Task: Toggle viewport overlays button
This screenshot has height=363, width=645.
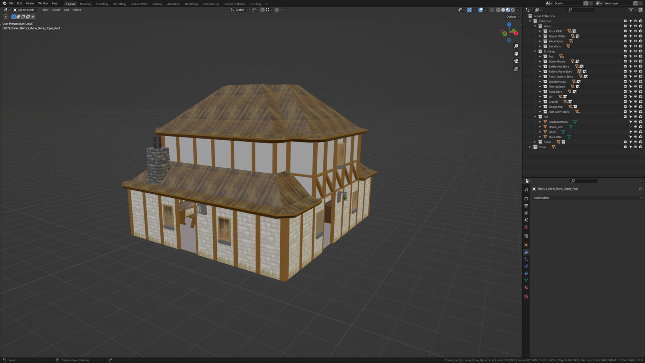Action: tap(481, 10)
